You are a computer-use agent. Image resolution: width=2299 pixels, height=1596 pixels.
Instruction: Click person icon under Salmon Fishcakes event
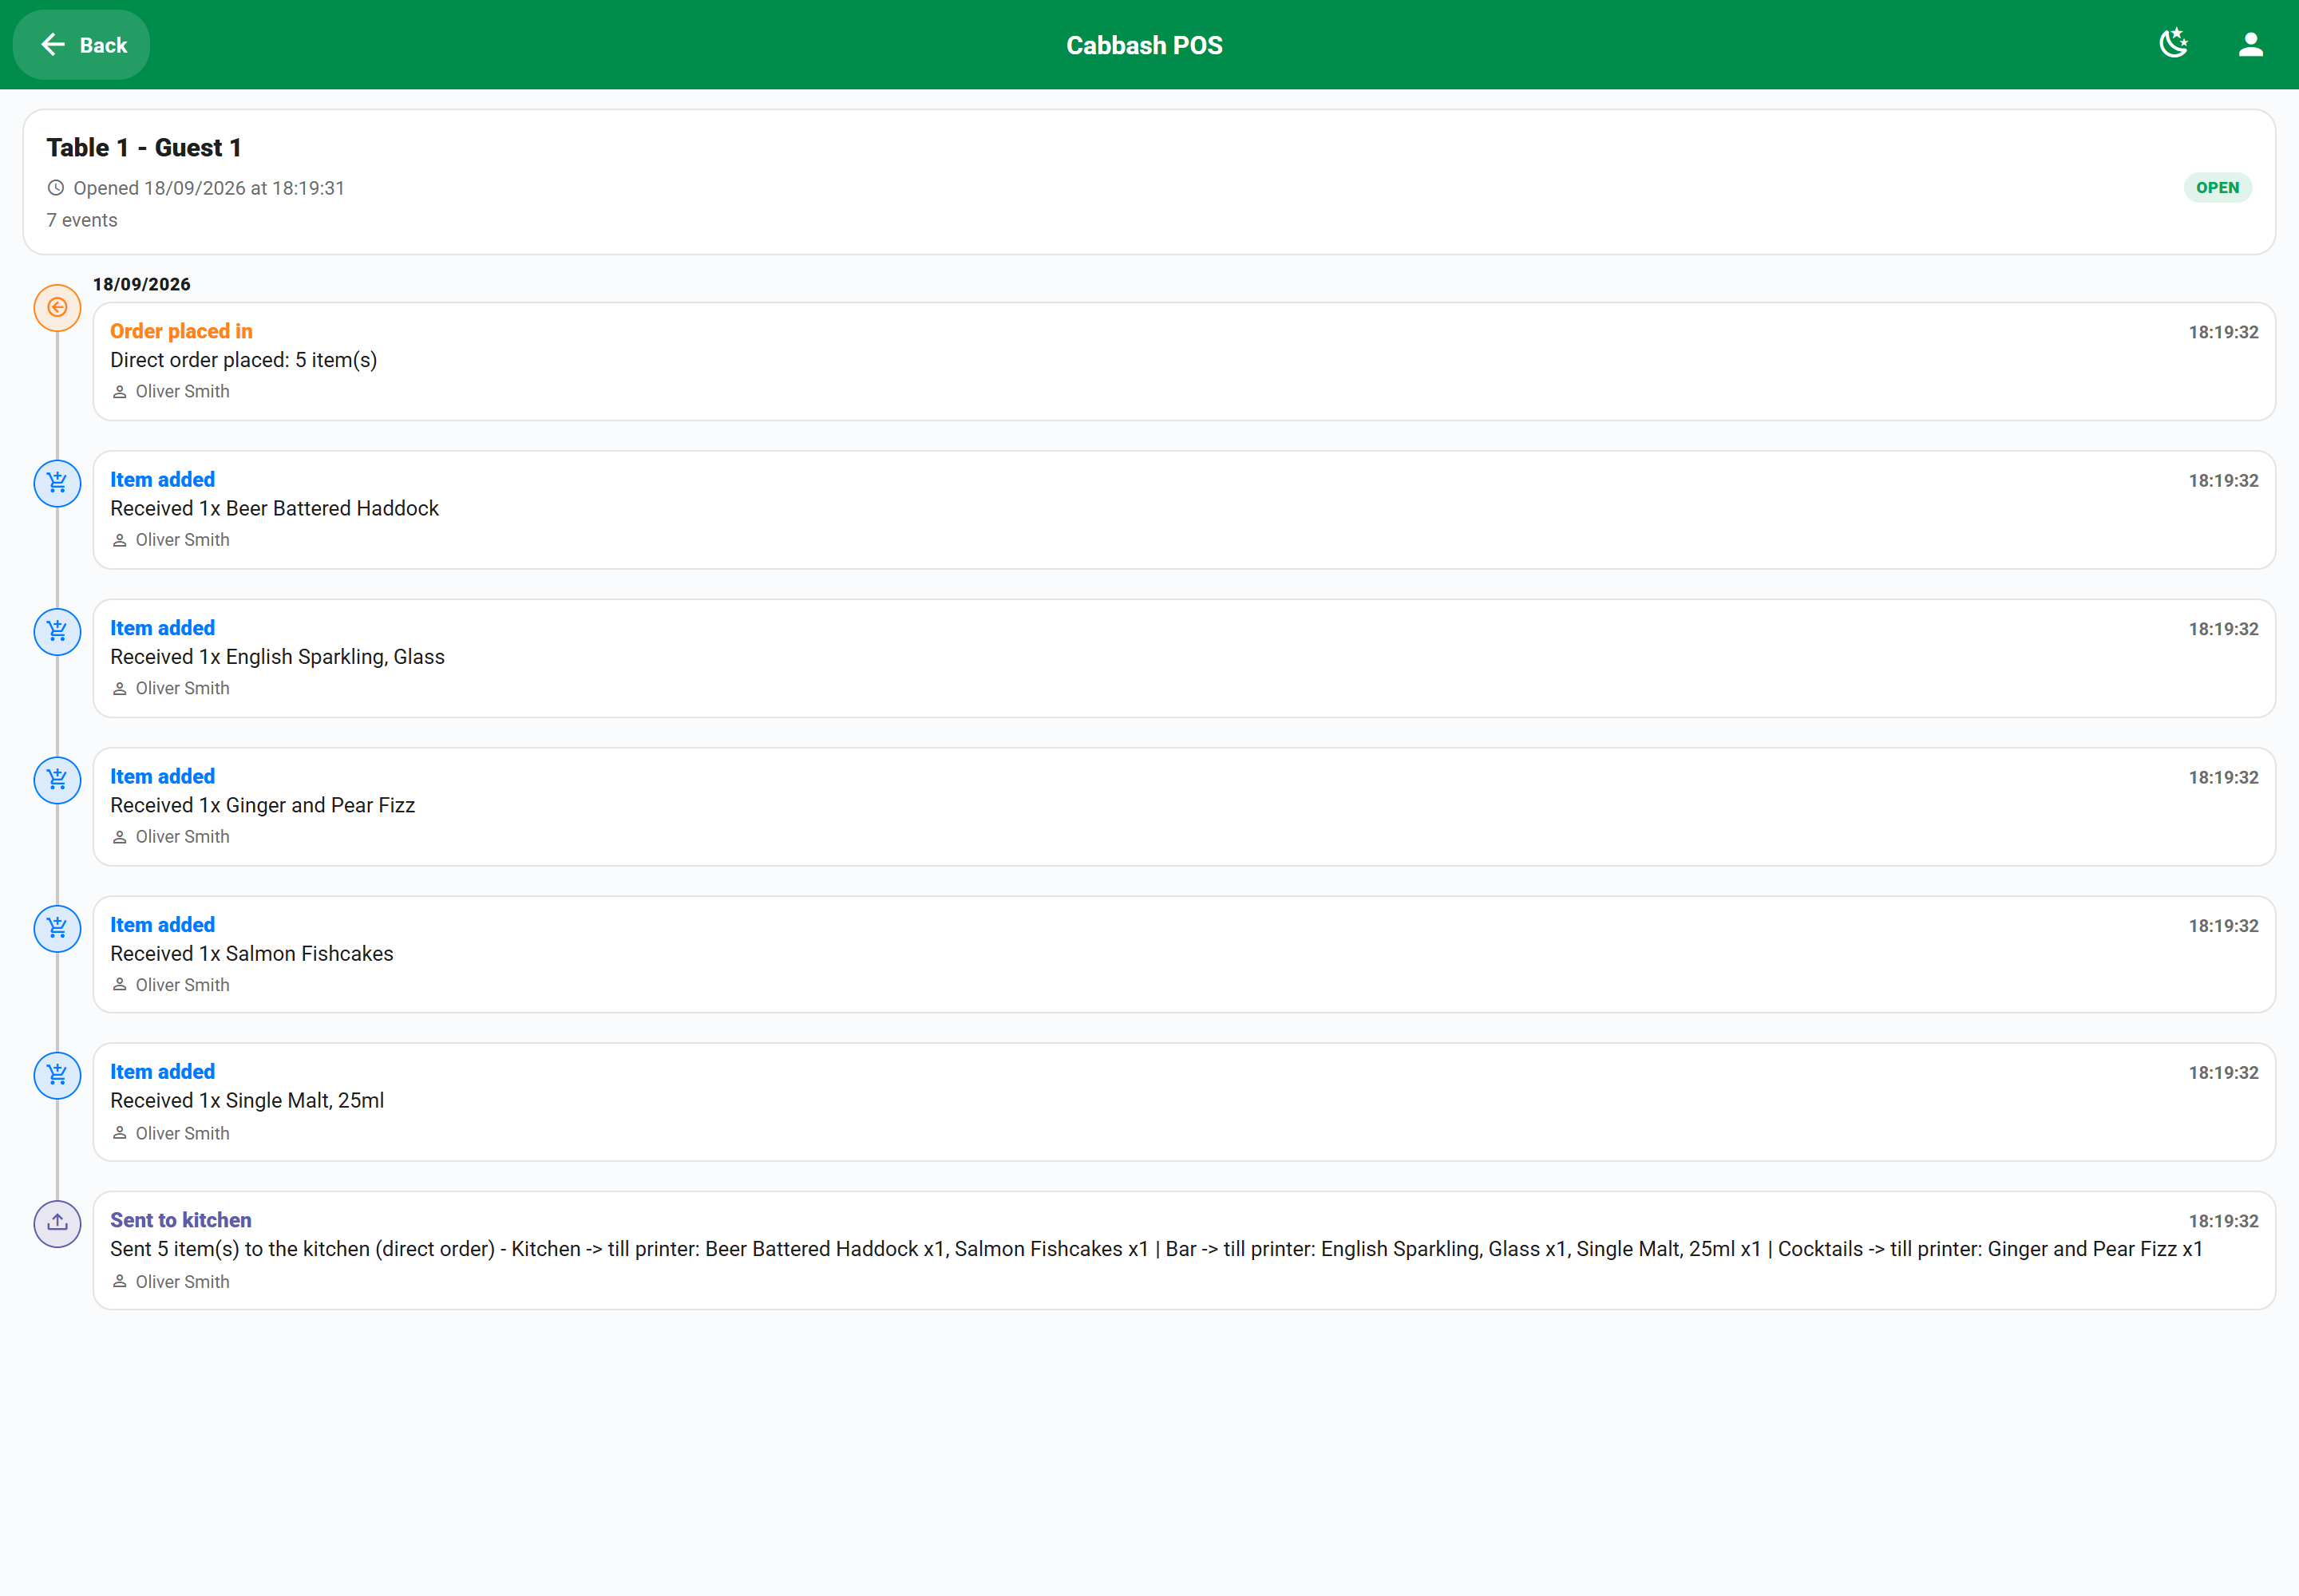point(119,985)
